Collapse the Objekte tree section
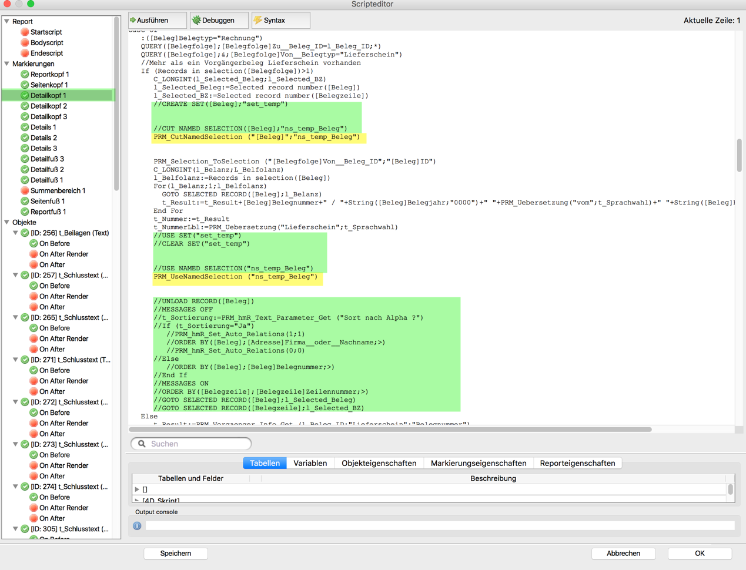746x570 pixels. [7, 223]
